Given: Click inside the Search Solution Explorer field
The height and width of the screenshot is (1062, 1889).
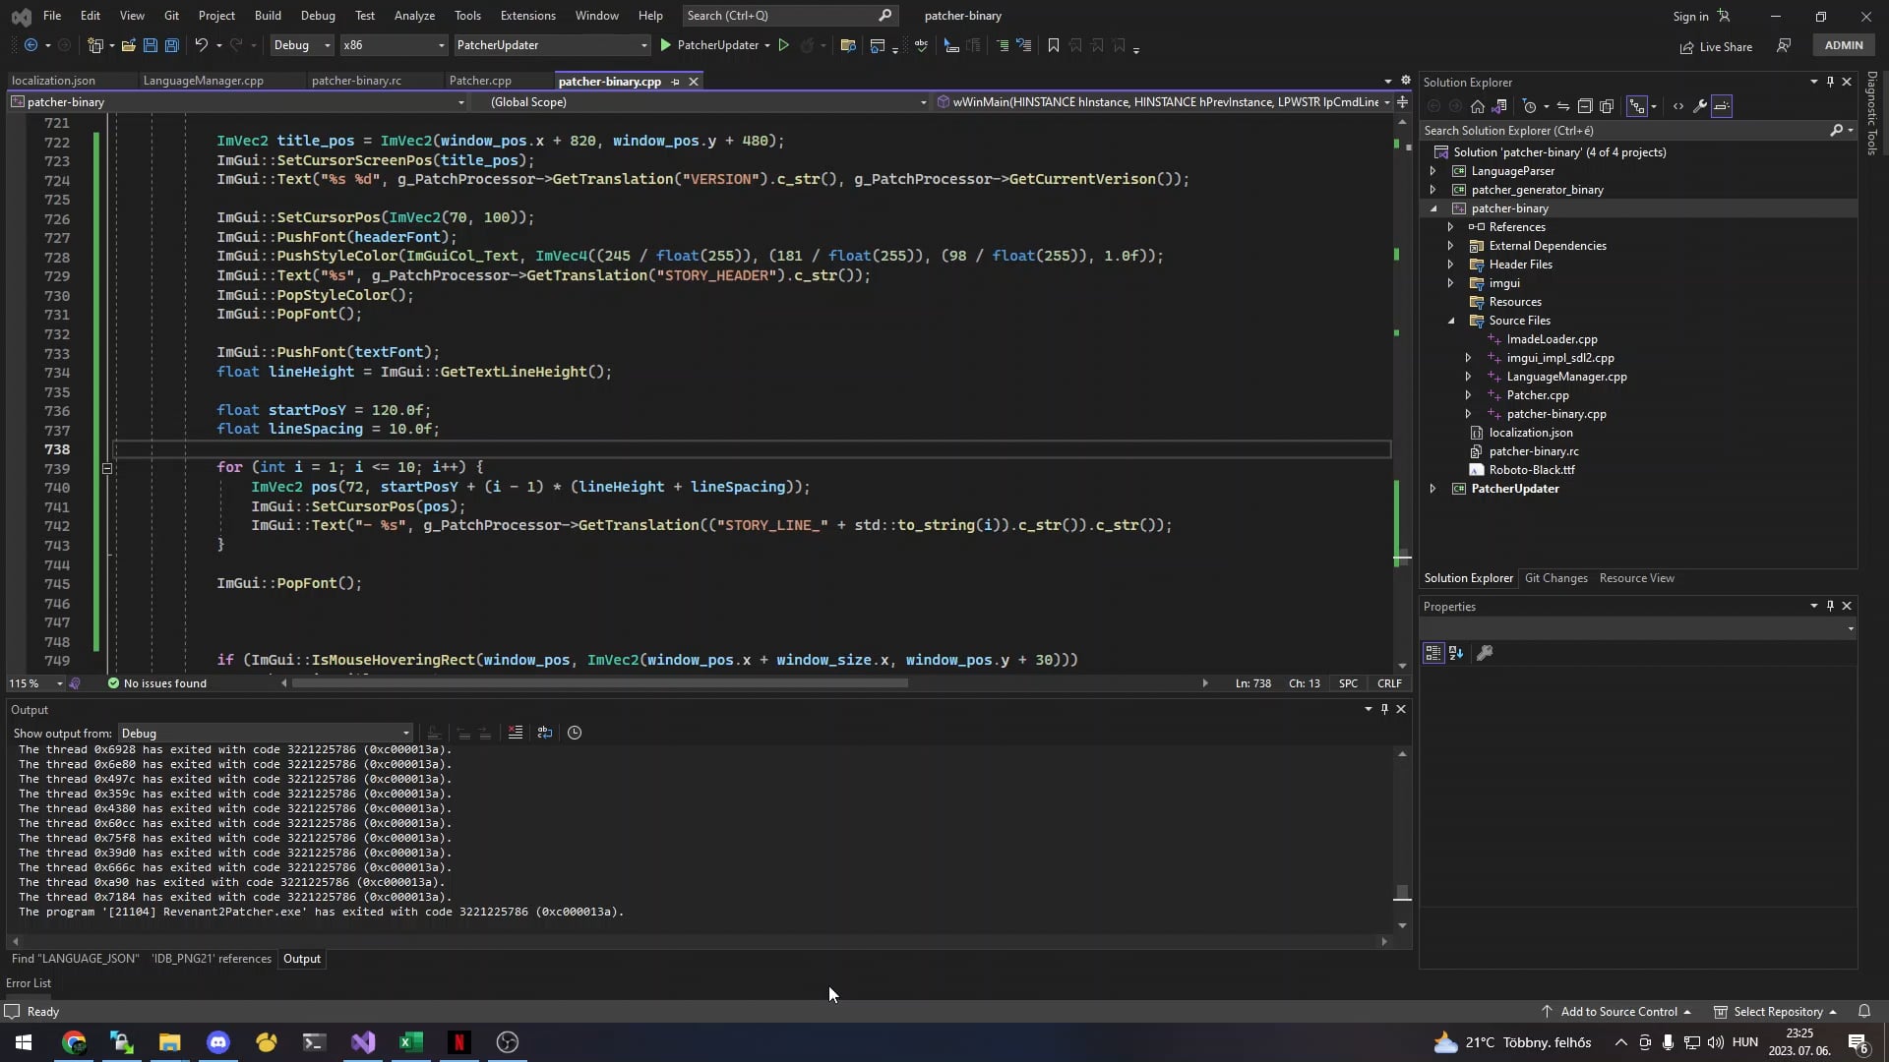Looking at the screenshot, I should coord(1623,130).
